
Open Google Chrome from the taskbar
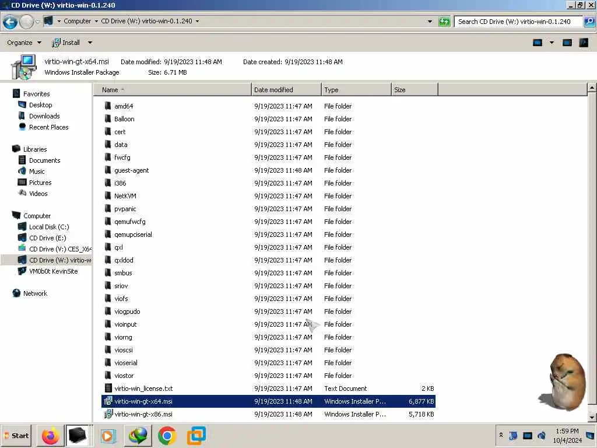pyautogui.click(x=167, y=435)
